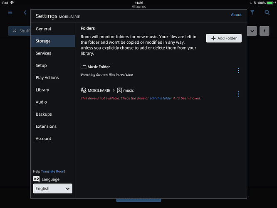Click the Language translate icon

pyautogui.click(x=36, y=179)
